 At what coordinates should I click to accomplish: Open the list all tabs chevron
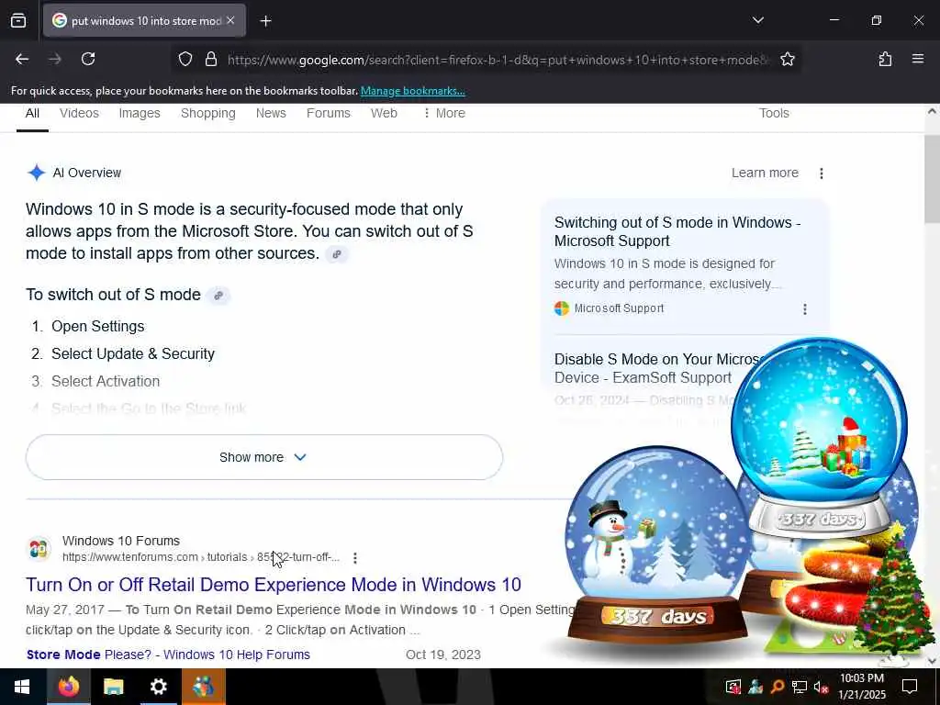pyautogui.click(x=757, y=20)
